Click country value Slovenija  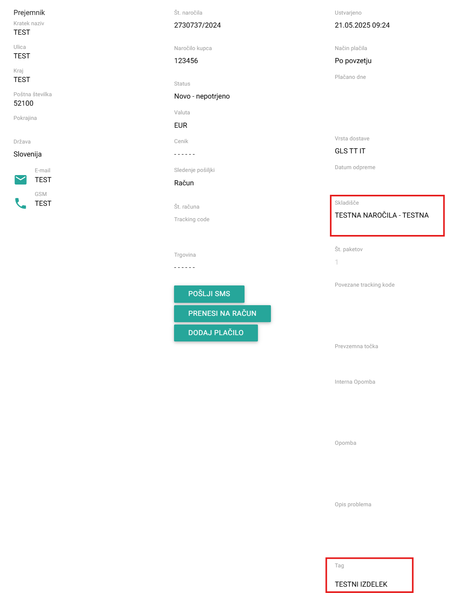pyautogui.click(x=28, y=154)
